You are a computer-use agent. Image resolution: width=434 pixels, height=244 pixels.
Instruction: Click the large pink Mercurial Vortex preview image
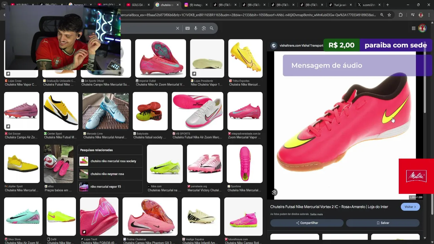point(345,125)
